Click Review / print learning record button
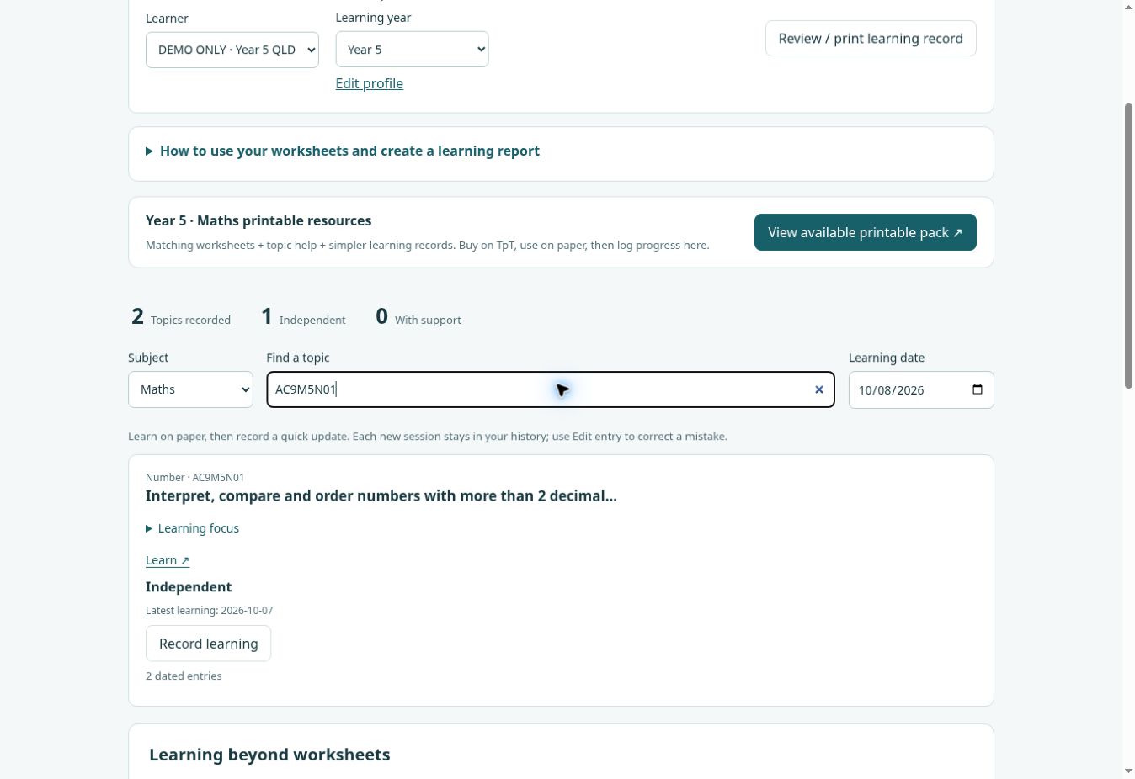This screenshot has height=779, width=1135. 871,39
